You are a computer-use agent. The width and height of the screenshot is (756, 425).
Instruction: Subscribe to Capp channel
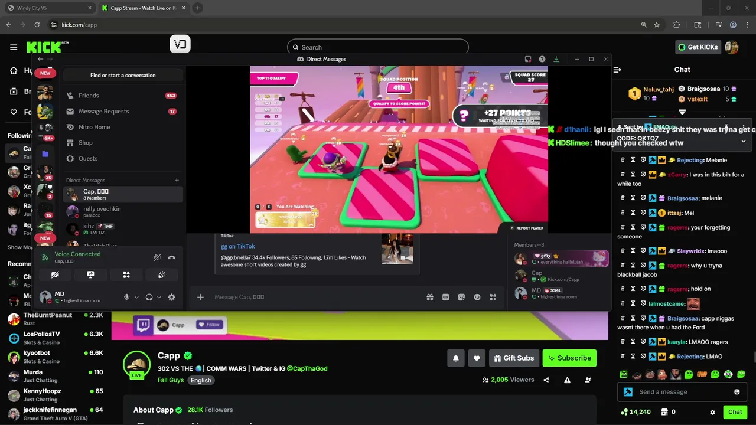point(569,358)
